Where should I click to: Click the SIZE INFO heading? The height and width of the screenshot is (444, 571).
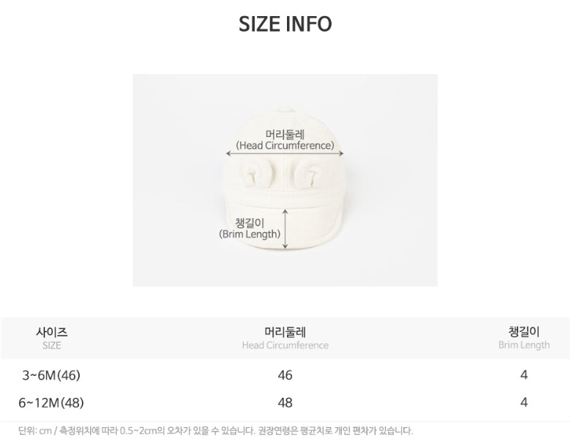[285, 24]
